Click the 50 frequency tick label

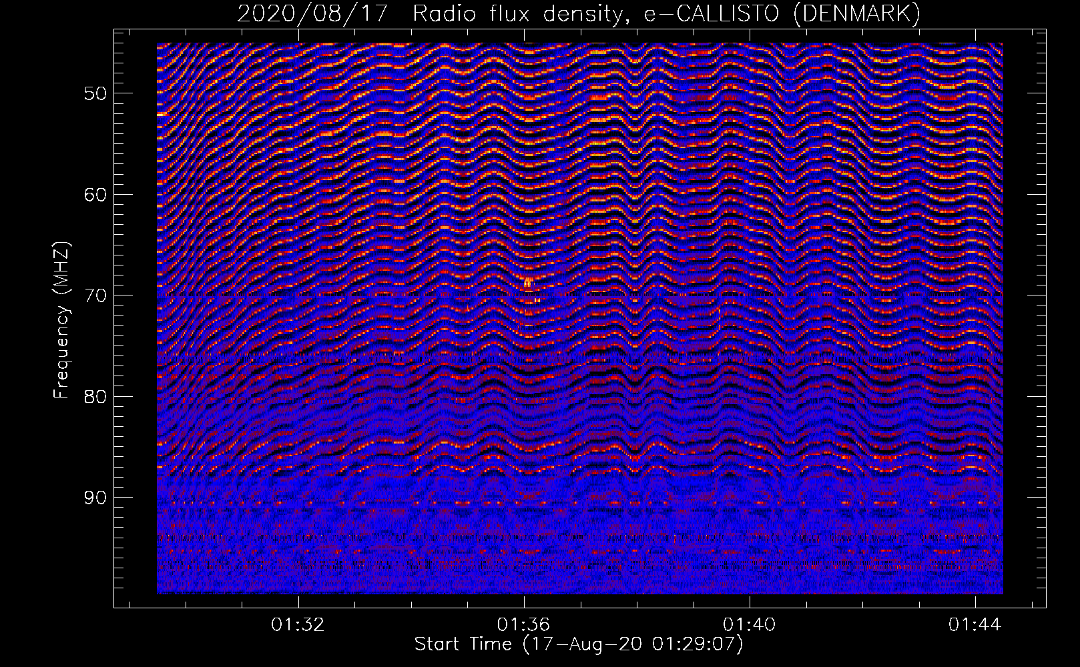pyautogui.click(x=95, y=93)
